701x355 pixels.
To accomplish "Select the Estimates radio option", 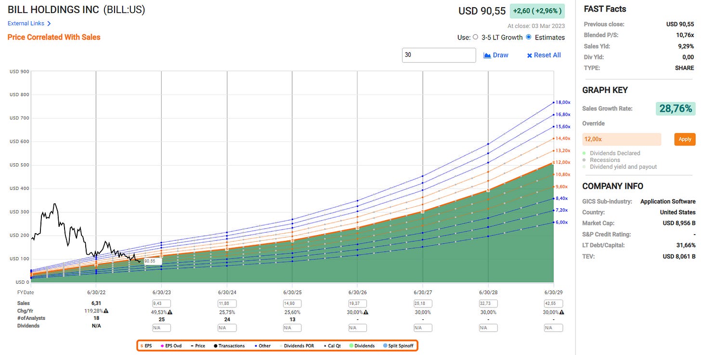I will (529, 37).
